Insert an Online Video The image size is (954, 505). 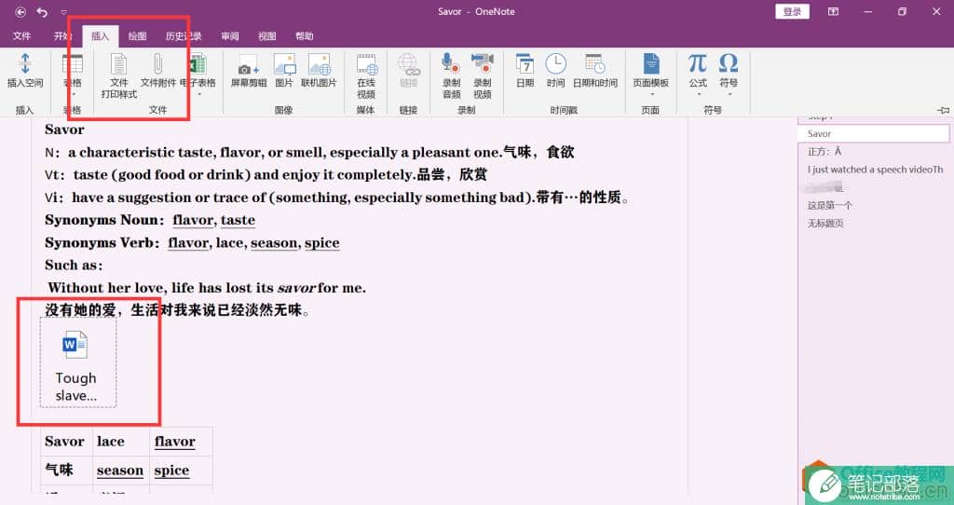point(366,64)
